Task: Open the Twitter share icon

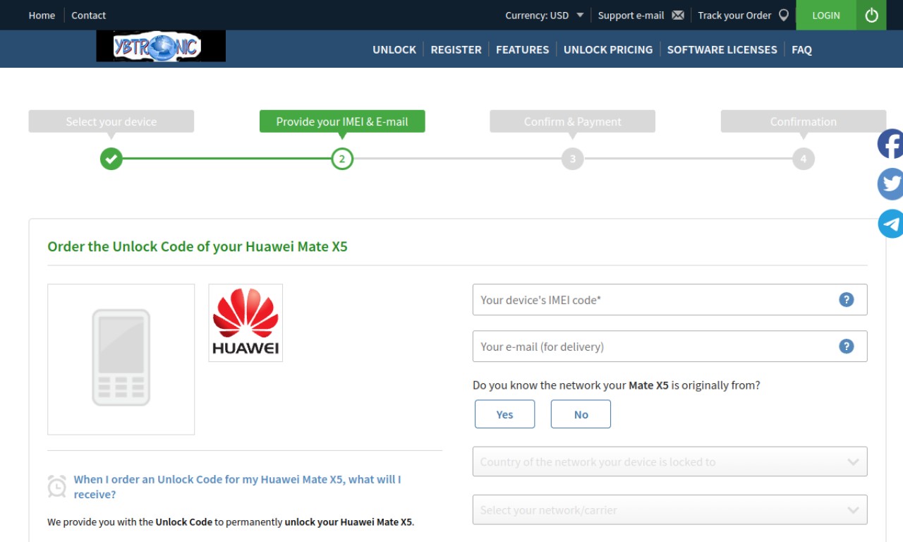Action: click(x=890, y=184)
